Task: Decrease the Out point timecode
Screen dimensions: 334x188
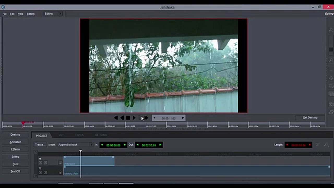Action: 138,145
